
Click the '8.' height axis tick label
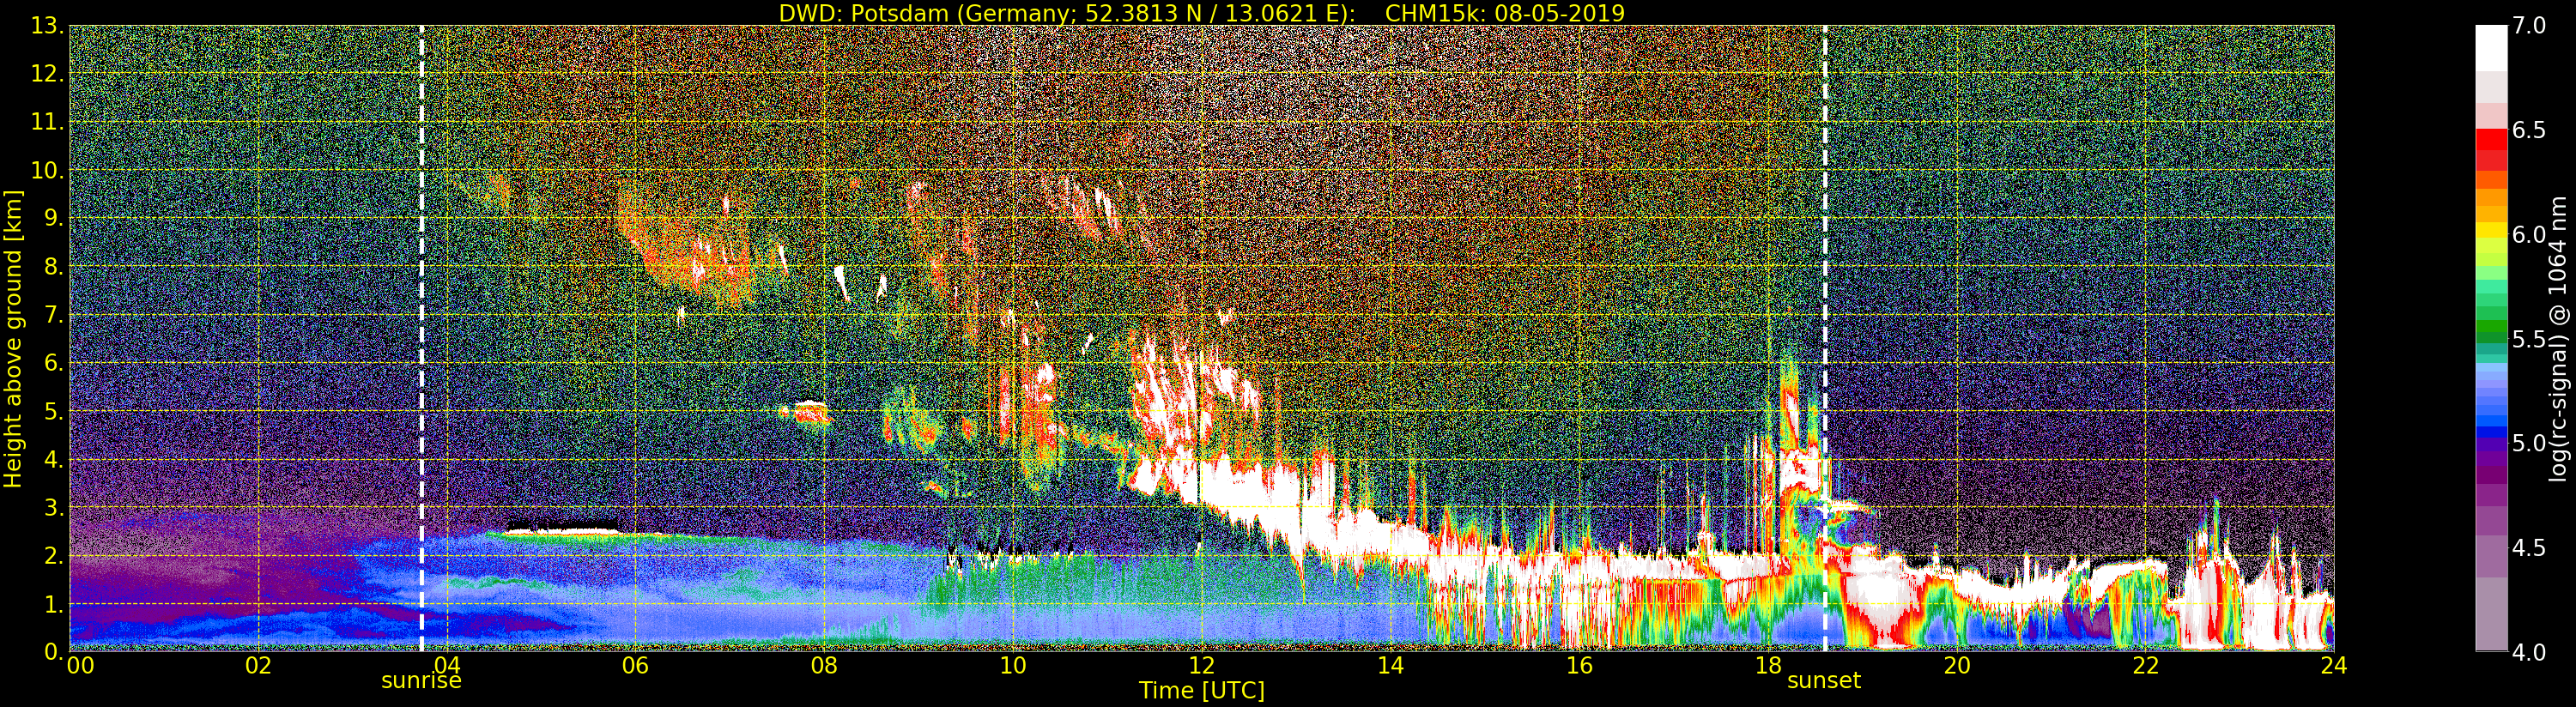tap(54, 267)
